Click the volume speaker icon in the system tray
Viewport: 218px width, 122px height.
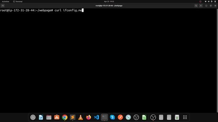[209, 1]
